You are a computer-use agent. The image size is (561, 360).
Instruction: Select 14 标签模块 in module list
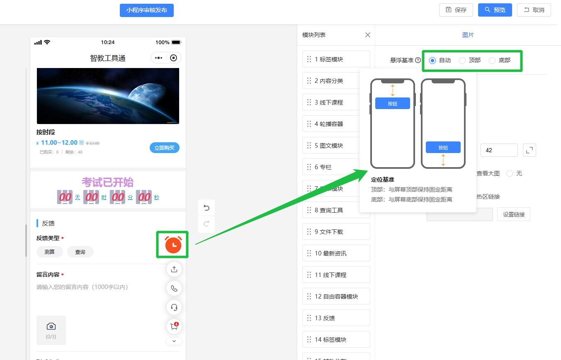click(x=336, y=340)
